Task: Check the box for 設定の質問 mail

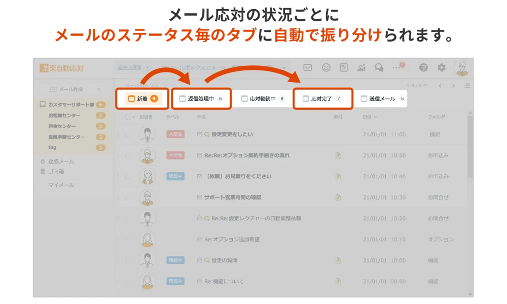Action: click(128, 260)
